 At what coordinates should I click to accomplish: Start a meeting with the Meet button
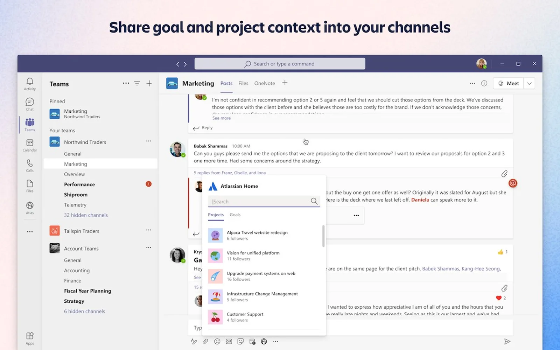pos(509,83)
